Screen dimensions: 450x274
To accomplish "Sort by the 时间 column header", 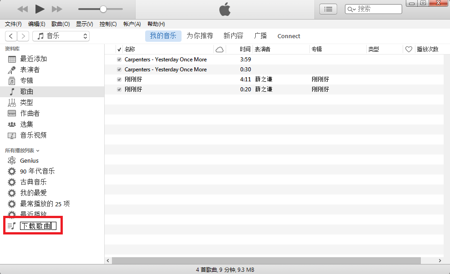I will click(x=245, y=49).
